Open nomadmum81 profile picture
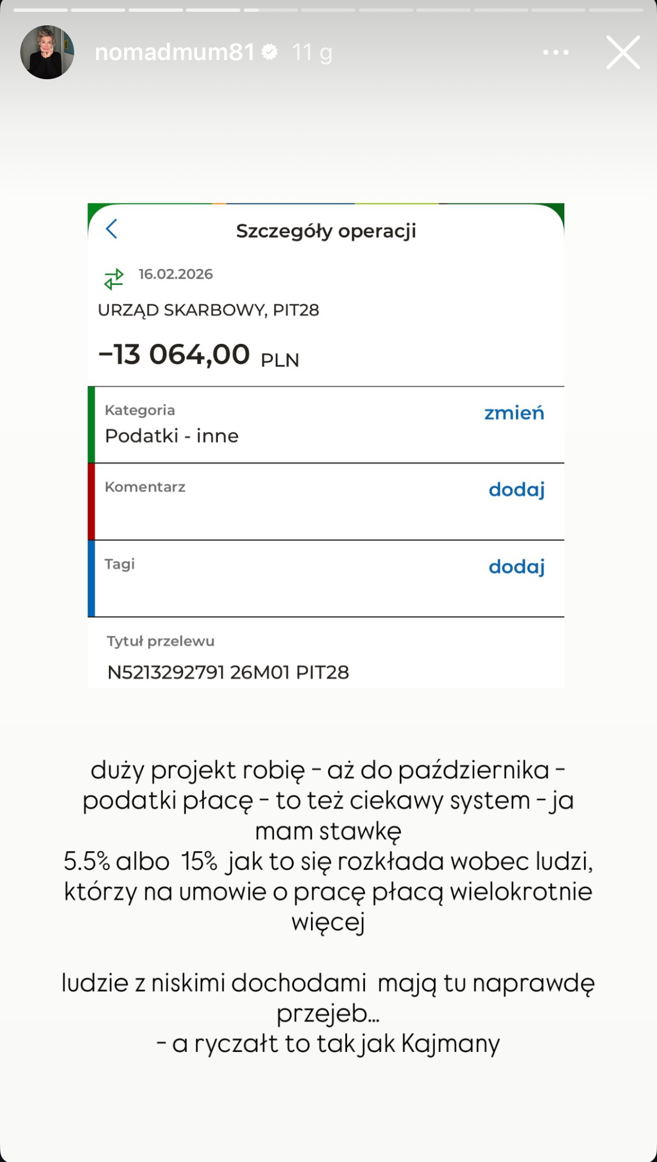The width and height of the screenshot is (657, 1162). (47, 52)
